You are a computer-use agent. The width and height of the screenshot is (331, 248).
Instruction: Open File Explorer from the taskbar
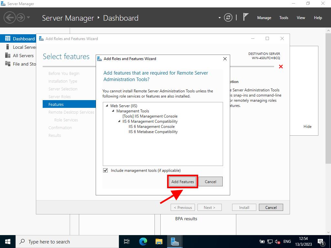pos(159,242)
